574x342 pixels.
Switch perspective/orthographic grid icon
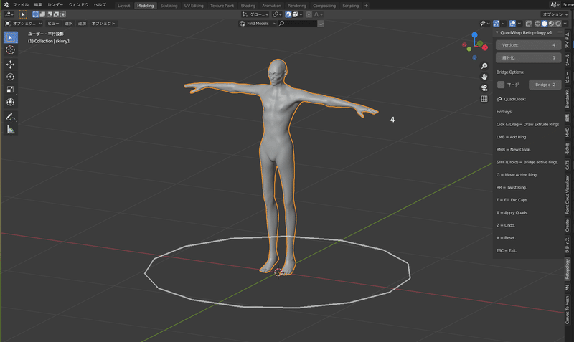tap(484, 99)
